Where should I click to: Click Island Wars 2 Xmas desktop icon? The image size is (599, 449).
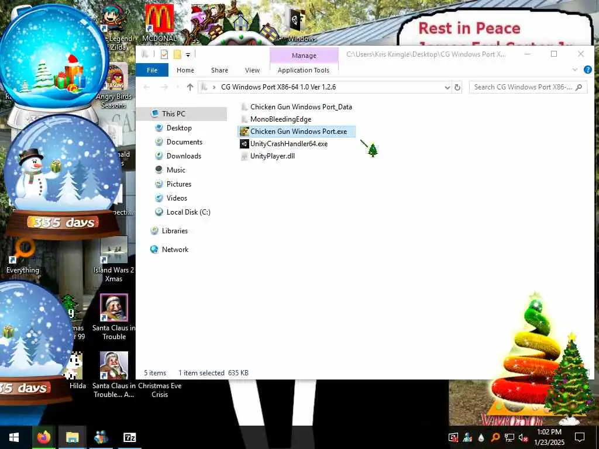point(113,260)
